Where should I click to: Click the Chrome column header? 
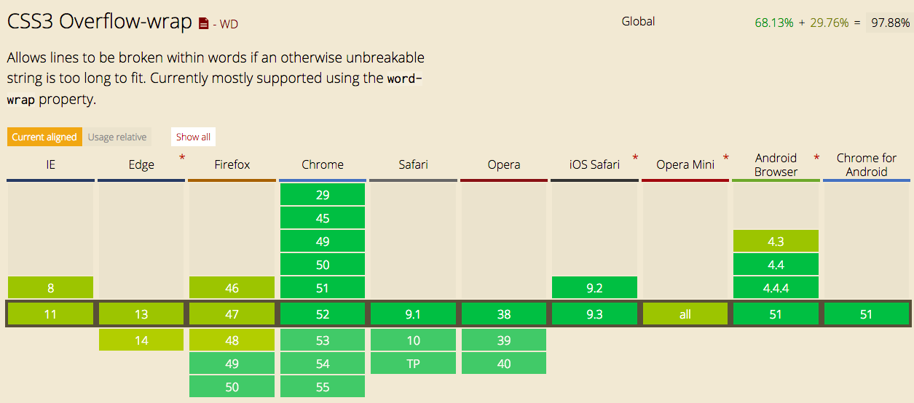pyautogui.click(x=323, y=164)
